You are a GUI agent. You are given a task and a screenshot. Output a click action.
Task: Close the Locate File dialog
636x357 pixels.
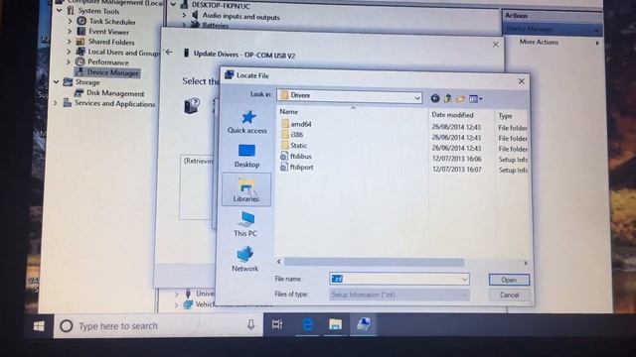click(521, 81)
